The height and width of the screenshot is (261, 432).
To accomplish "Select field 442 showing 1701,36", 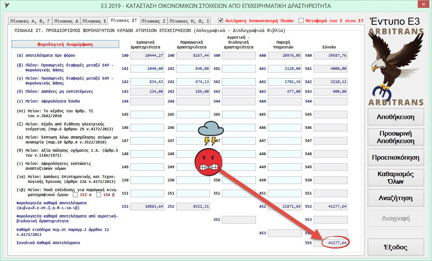I will click(285, 82).
